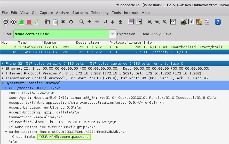Restart the current capture icon
This screenshot has height=144, width=229.
click(x=37, y=22)
